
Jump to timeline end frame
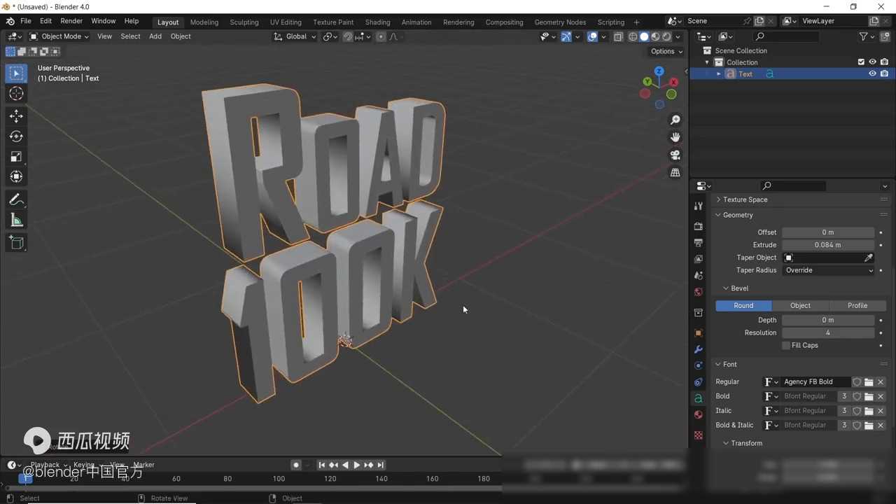click(380, 465)
